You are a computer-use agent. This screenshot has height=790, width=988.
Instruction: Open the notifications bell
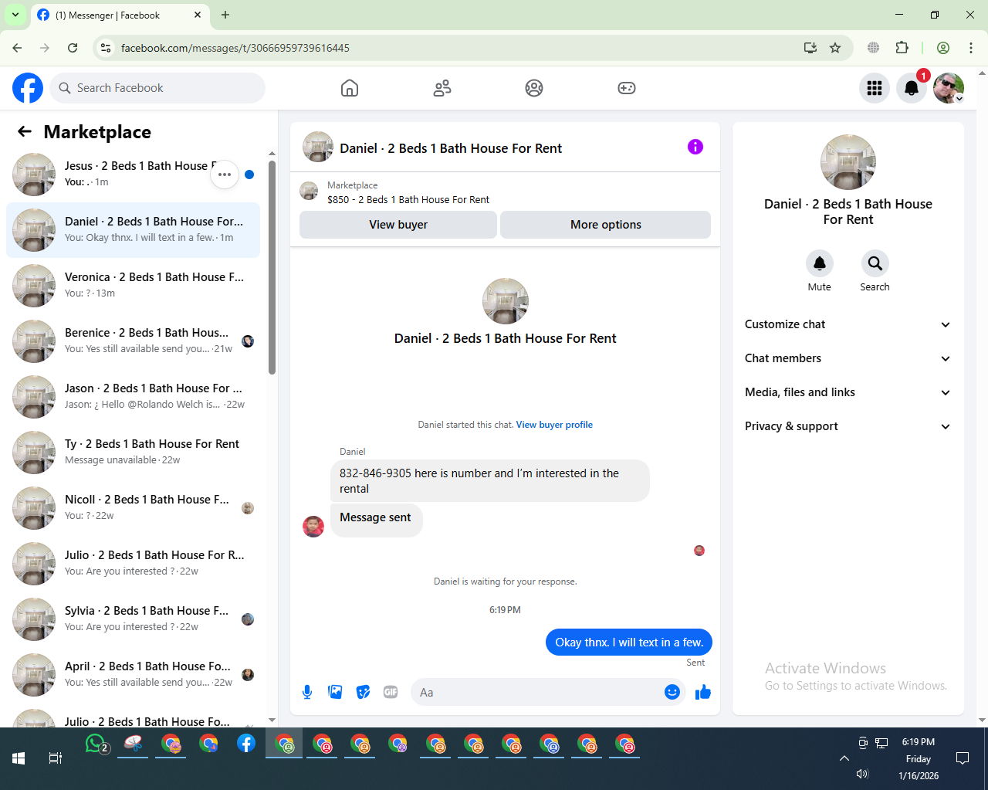[912, 88]
